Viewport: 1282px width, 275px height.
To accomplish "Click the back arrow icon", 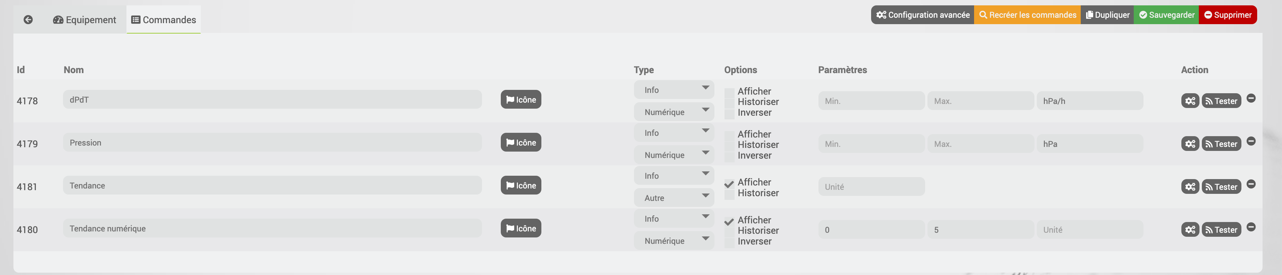I will tap(29, 20).
